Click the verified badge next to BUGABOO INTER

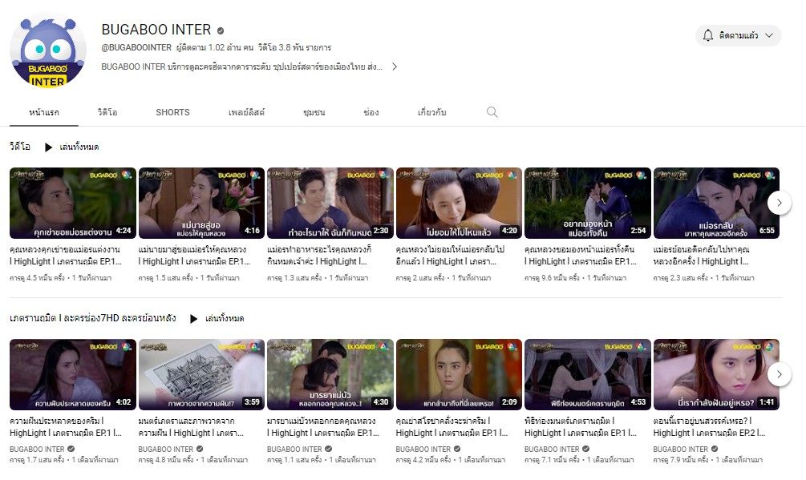(222, 29)
